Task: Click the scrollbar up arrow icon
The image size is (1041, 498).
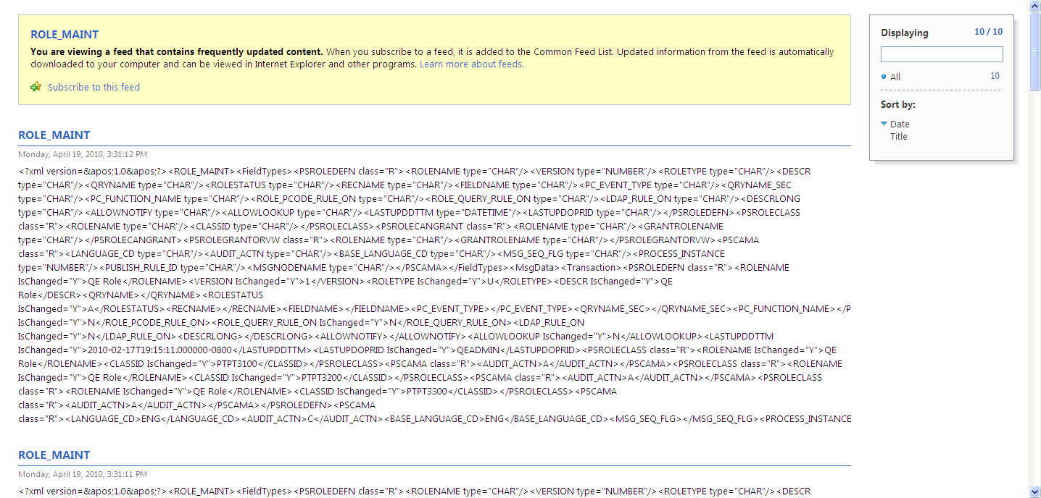Action: click(1035, 5)
